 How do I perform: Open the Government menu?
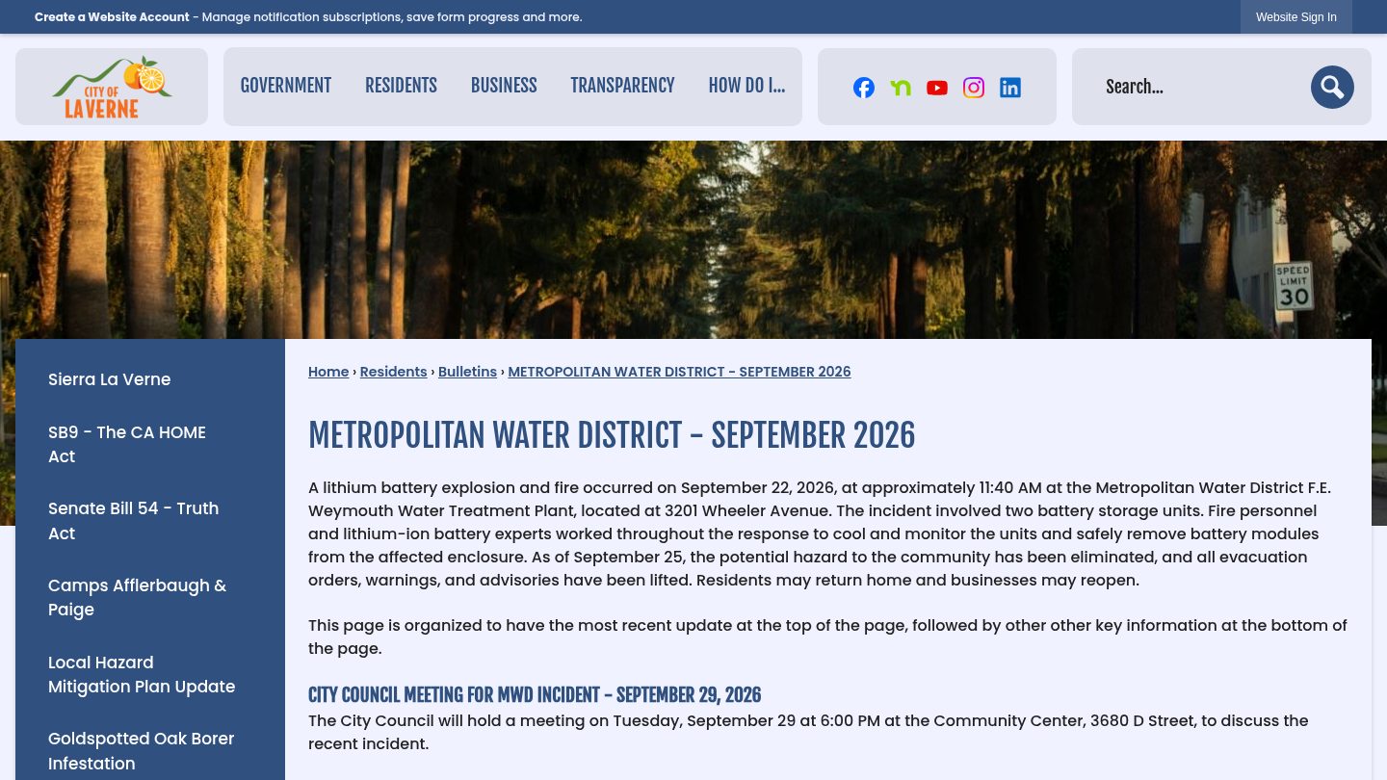pyautogui.click(x=285, y=86)
